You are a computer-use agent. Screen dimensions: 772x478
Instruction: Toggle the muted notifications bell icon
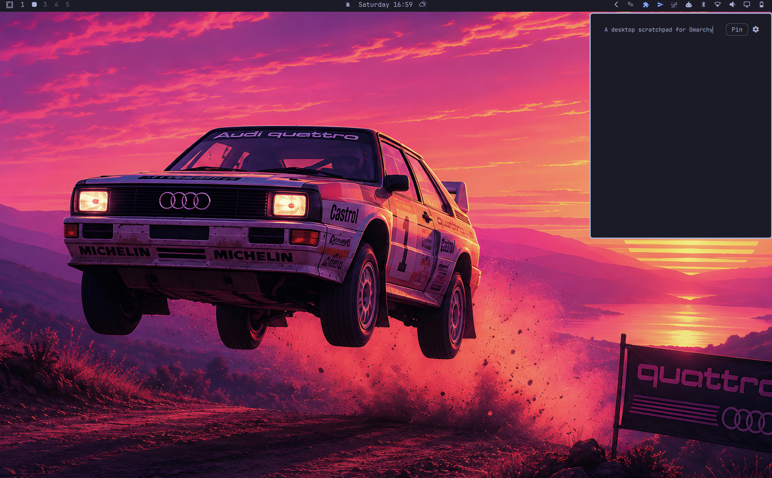click(x=348, y=5)
